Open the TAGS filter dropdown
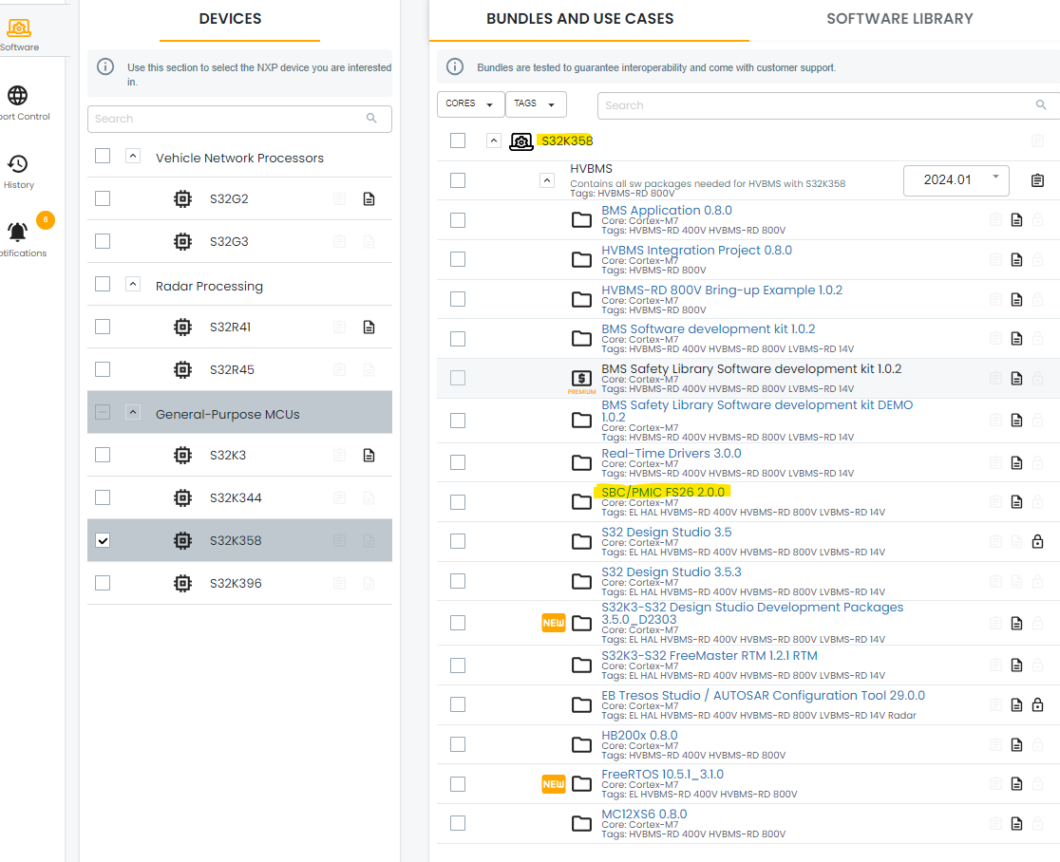Viewport: 1060px width, 862px height. 536,103
